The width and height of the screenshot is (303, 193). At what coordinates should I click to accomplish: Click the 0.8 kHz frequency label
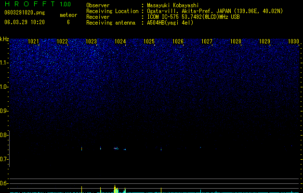tap(4, 135)
